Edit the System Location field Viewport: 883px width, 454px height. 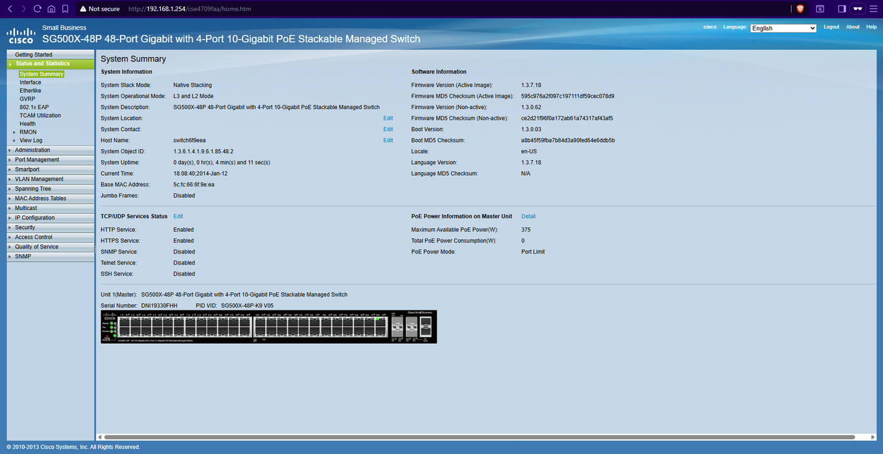(388, 119)
